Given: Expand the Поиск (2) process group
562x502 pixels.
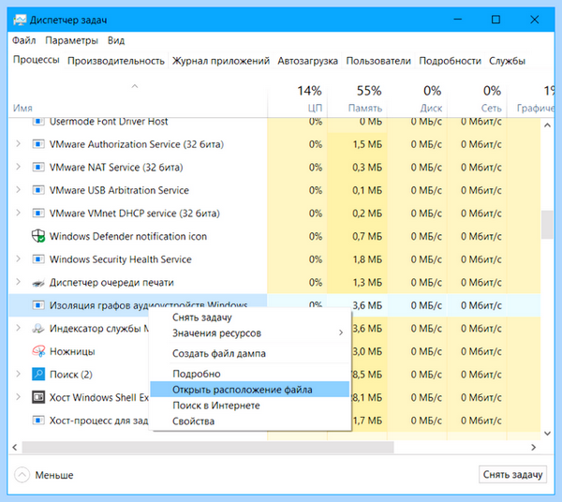Looking at the screenshot, I should (x=19, y=374).
